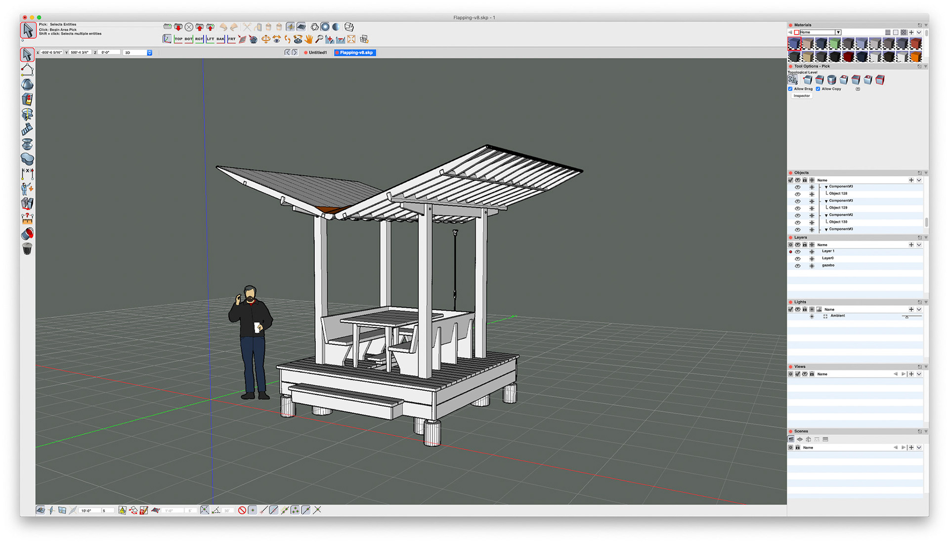Select the Pick arrow tool in left toolbar
The height and width of the screenshot is (543, 949).
[27, 54]
